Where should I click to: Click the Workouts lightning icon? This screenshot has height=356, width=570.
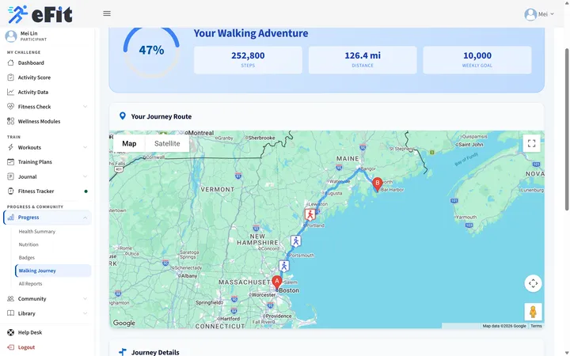[x=10, y=147]
